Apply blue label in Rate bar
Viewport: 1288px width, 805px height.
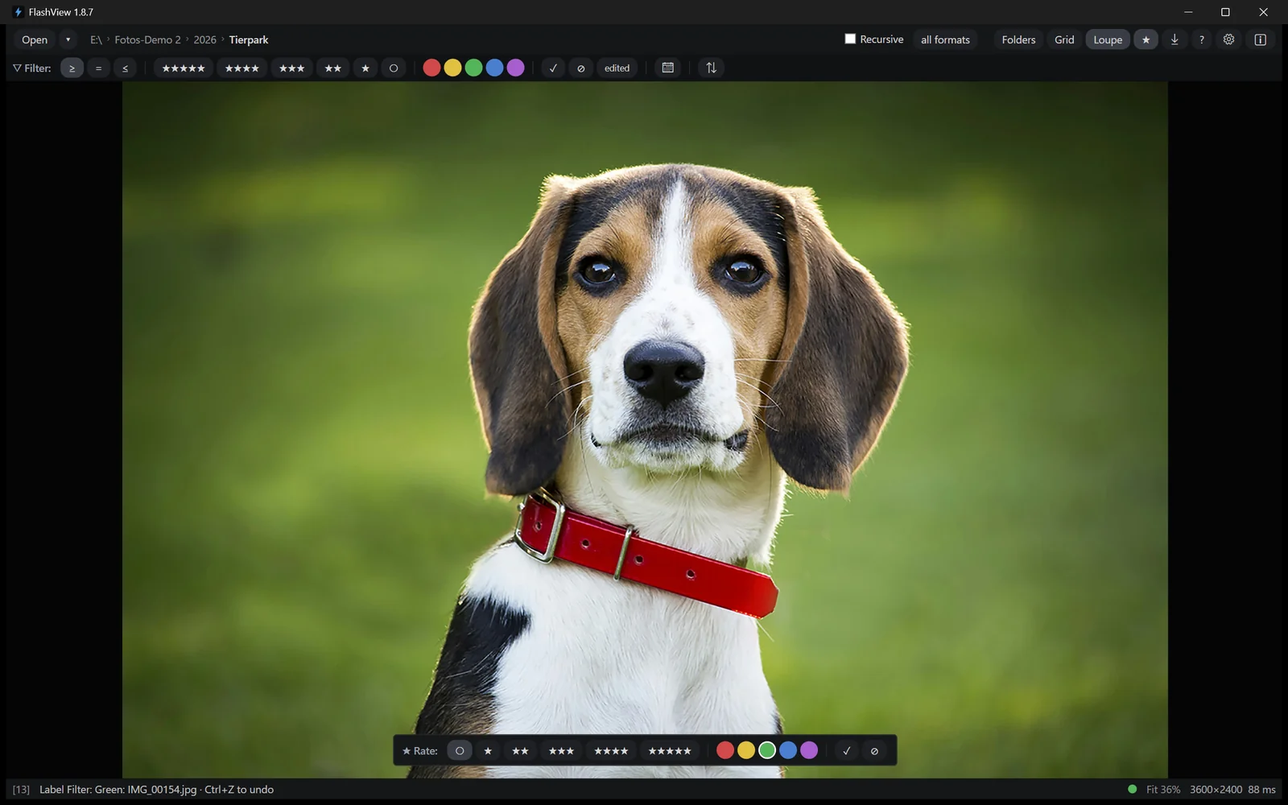coord(788,750)
